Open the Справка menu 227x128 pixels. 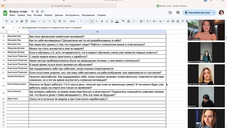pyautogui.click(x=101, y=15)
